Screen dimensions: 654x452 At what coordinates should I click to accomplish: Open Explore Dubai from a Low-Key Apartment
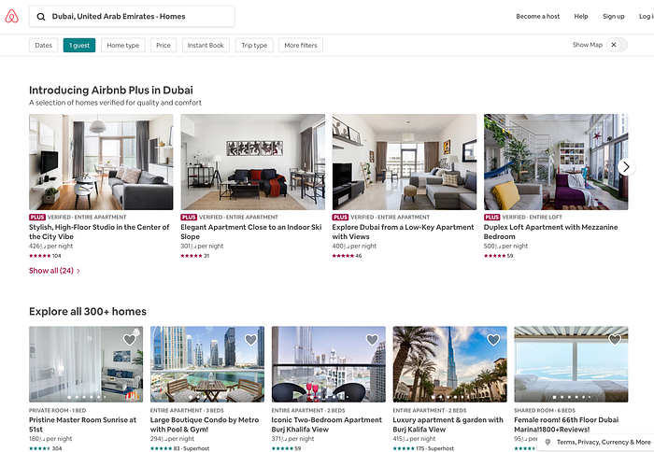(x=403, y=232)
